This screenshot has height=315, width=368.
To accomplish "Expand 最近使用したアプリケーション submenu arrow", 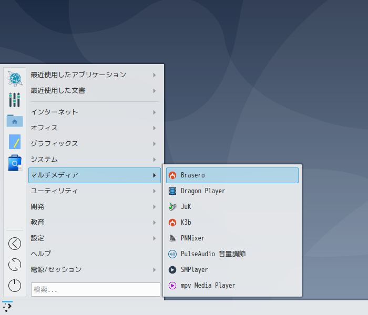I will (155, 75).
